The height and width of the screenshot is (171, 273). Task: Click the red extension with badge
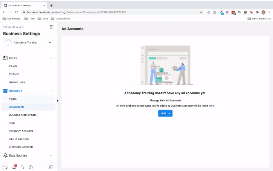click(233, 13)
